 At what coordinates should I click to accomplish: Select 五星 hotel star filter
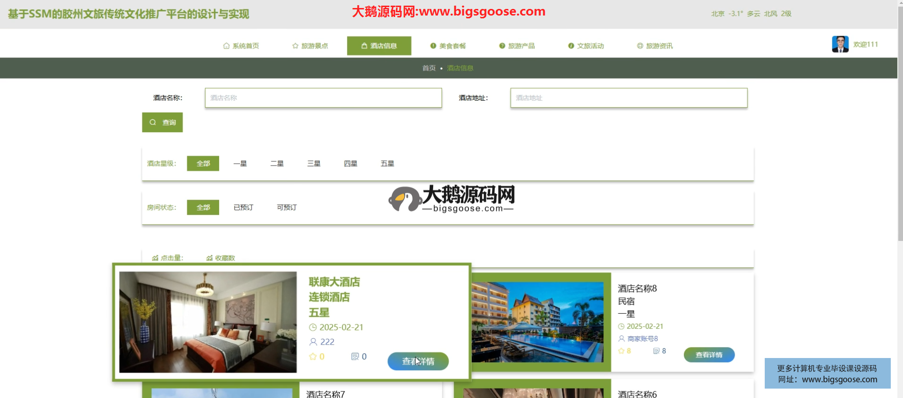coord(387,163)
